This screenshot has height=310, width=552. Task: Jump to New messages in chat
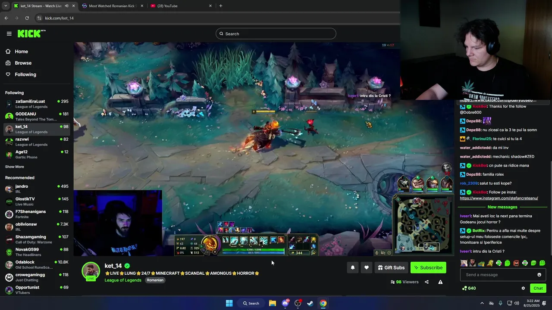point(502,207)
